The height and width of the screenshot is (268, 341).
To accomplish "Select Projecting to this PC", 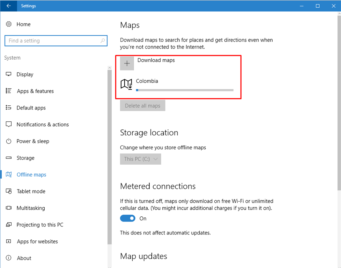I will point(40,225).
